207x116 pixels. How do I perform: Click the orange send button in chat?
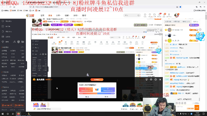coord(197,107)
